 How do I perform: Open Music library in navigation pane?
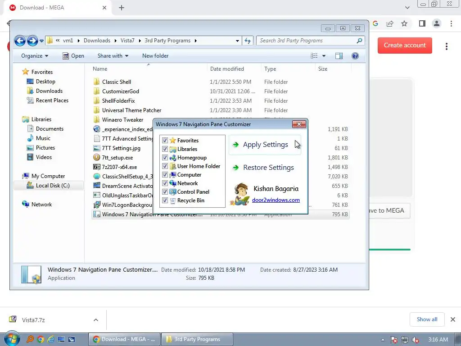pyautogui.click(x=39, y=138)
